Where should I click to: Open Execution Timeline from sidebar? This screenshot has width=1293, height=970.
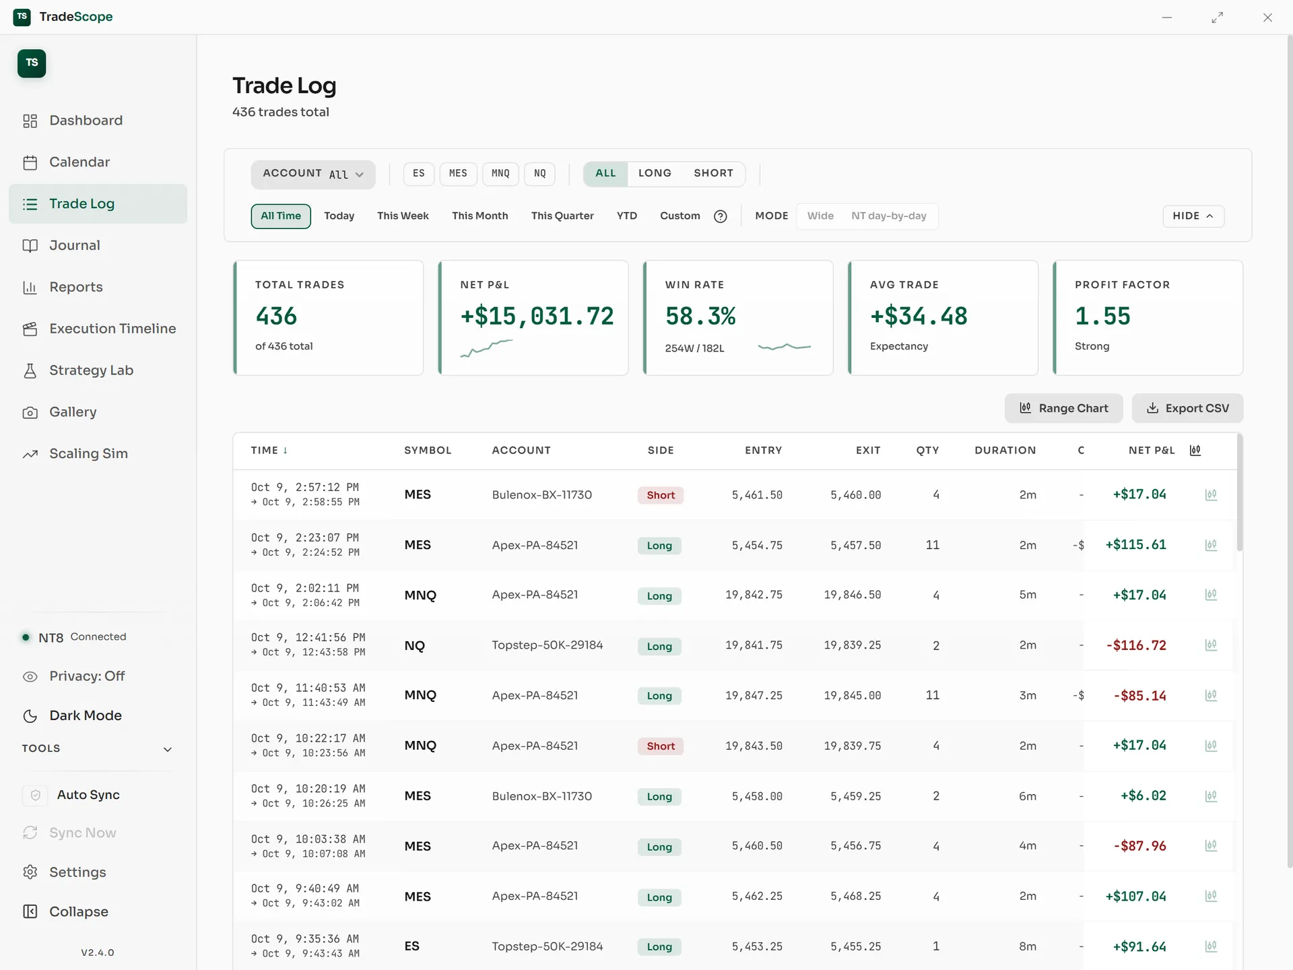point(98,329)
